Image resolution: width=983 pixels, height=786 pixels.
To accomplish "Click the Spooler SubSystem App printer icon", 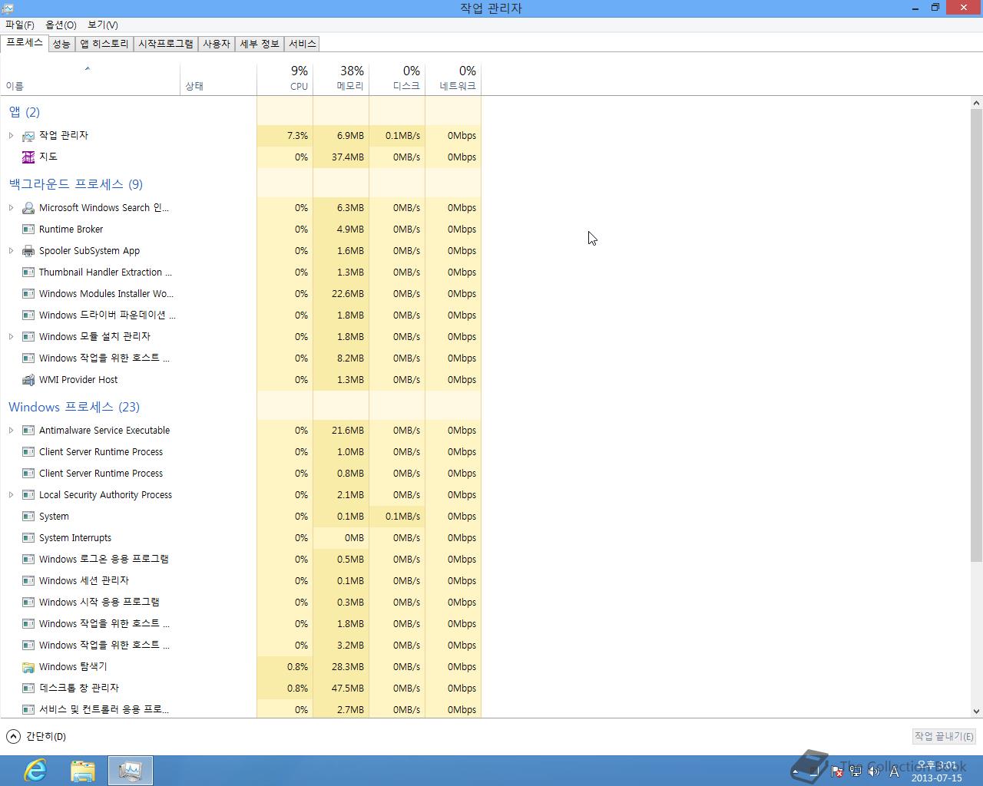I will (x=28, y=250).
